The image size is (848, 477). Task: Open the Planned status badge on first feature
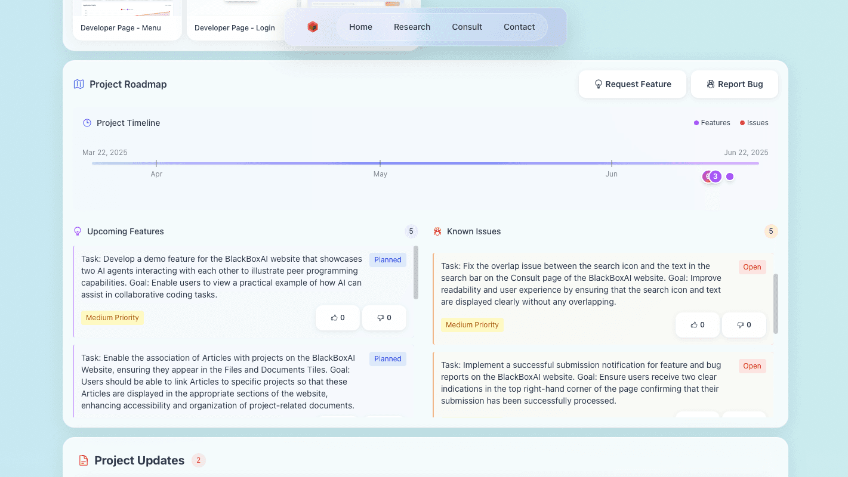pyautogui.click(x=387, y=259)
